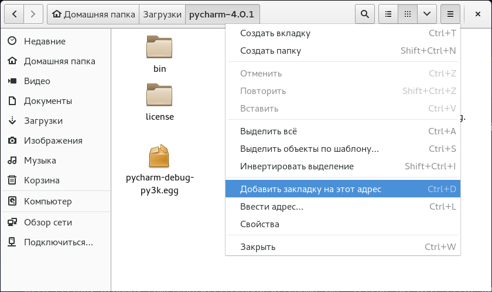
Task: Click the forward navigation arrow
Action: coord(33,13)
